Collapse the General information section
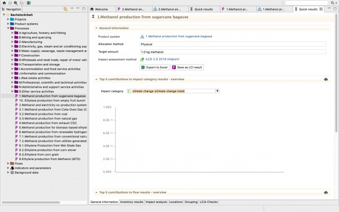The height and width of the screenshot is (212, 339). (x=96, y=28)
